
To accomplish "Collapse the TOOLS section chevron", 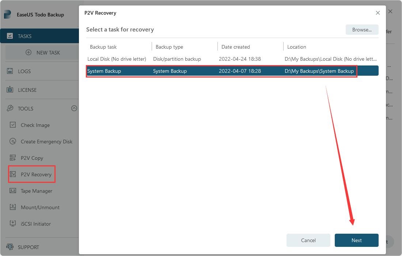I will [x=74, y=108].
